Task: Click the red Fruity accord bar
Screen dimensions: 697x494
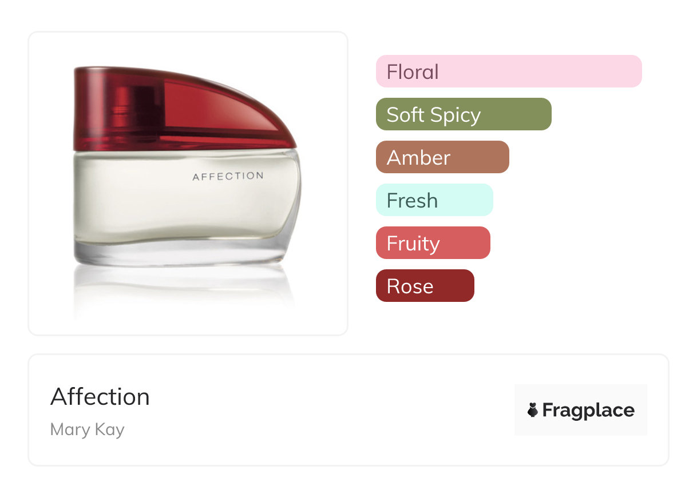Action: tap(433, 243)
